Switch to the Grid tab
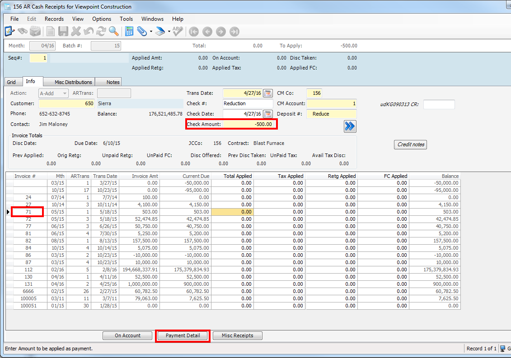 pyautogui.click(x=14, y=82)
